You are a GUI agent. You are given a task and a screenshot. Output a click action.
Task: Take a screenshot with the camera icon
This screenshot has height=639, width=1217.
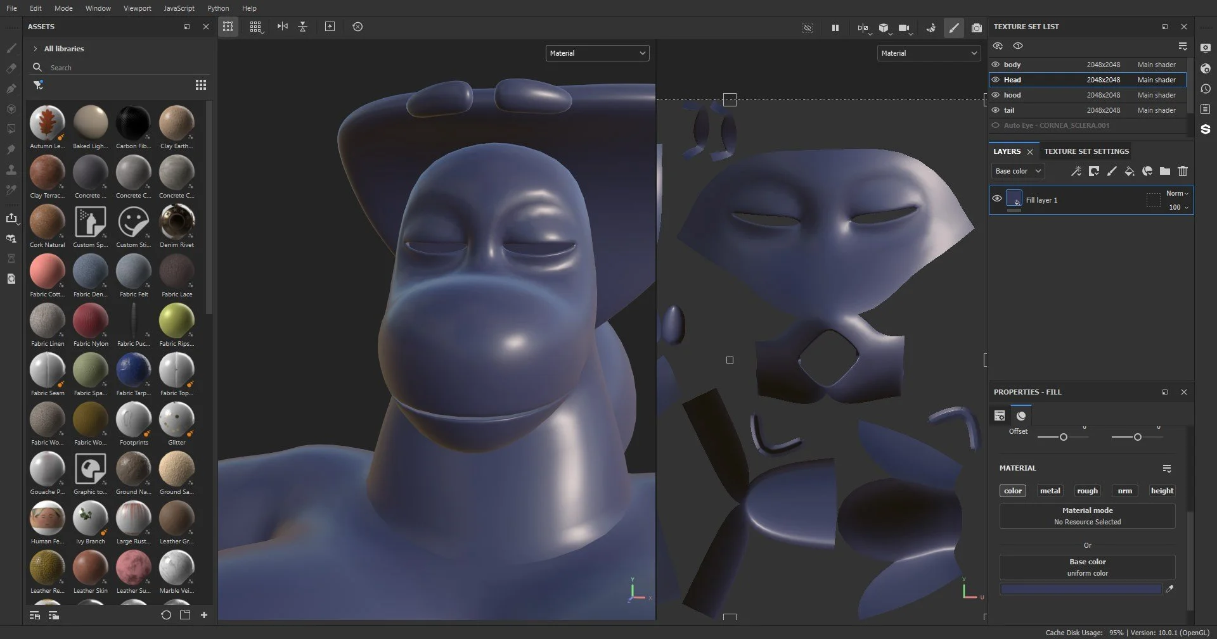977,28
